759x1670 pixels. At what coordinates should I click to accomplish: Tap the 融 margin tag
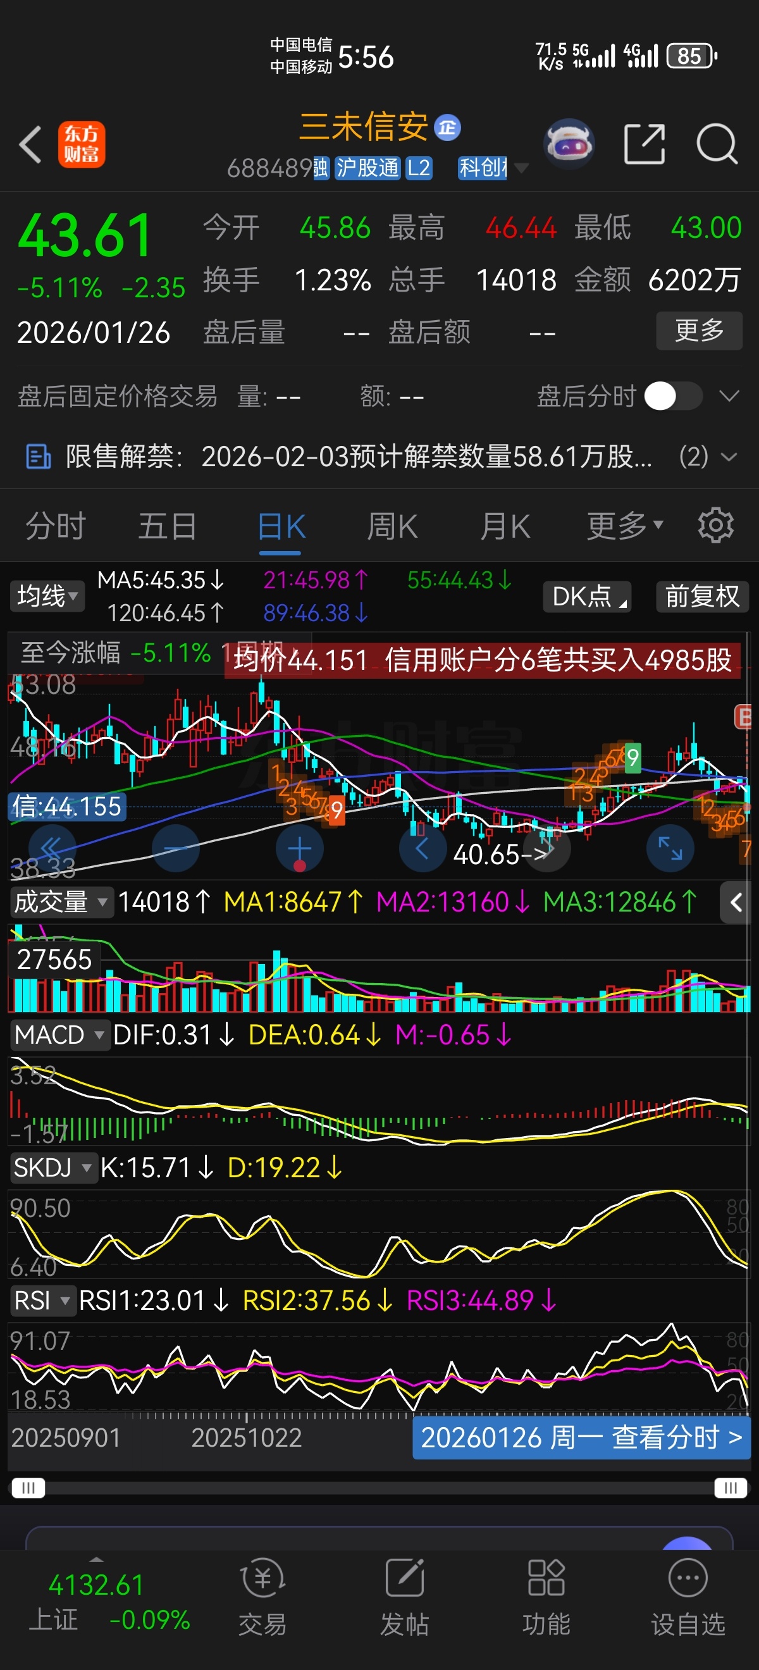pyautogui.click(x=321, y=168)
